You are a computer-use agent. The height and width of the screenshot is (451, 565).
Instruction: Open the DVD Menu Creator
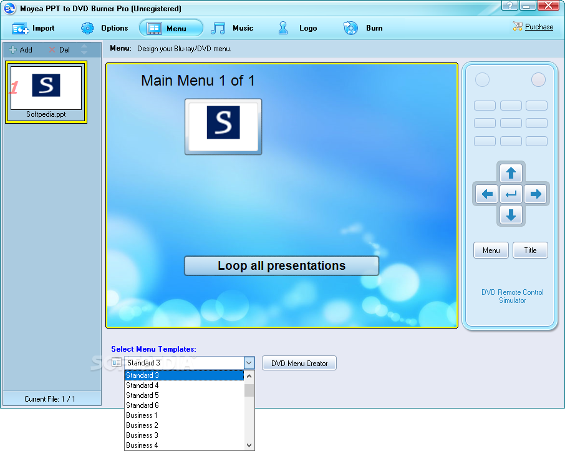pos(299,364)
